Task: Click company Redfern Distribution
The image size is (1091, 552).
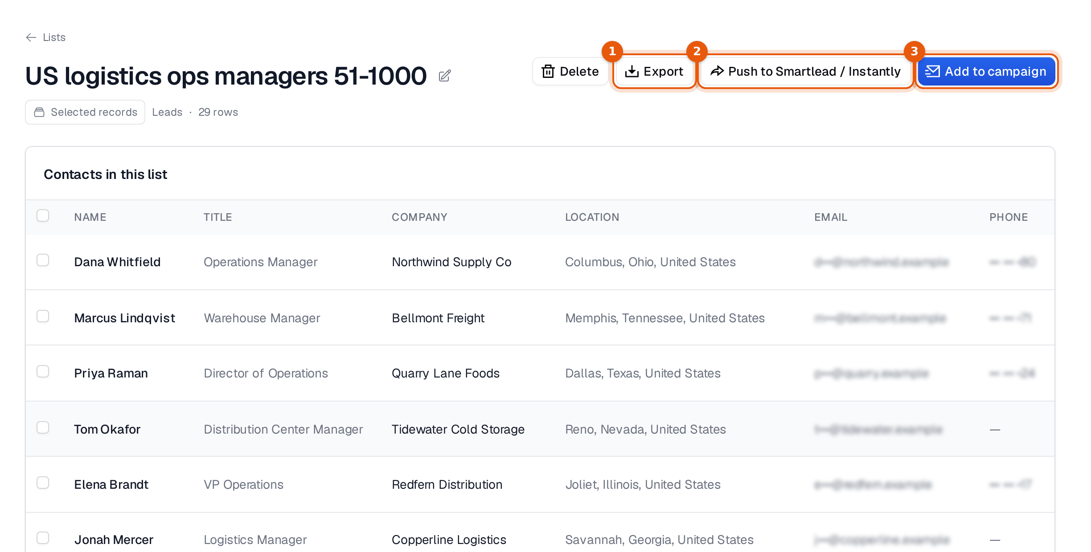Action: tap(447, 485)
